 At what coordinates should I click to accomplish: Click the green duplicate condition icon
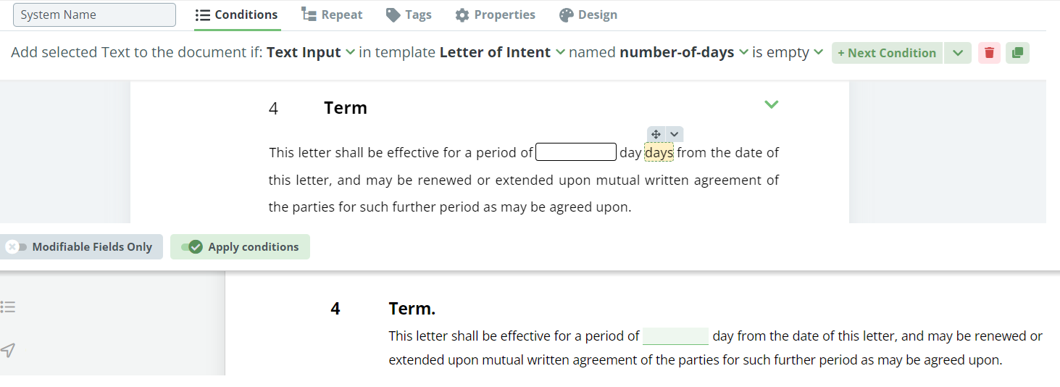pos(1017,53)
